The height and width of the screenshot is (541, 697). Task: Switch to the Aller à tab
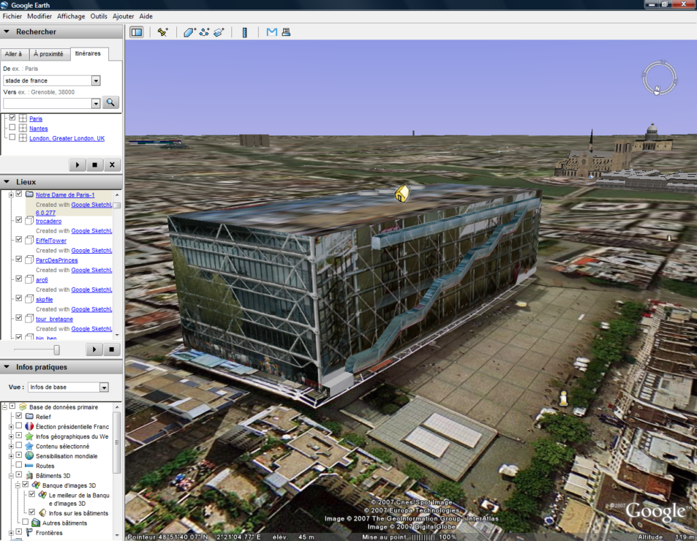[x=14, y=54]
